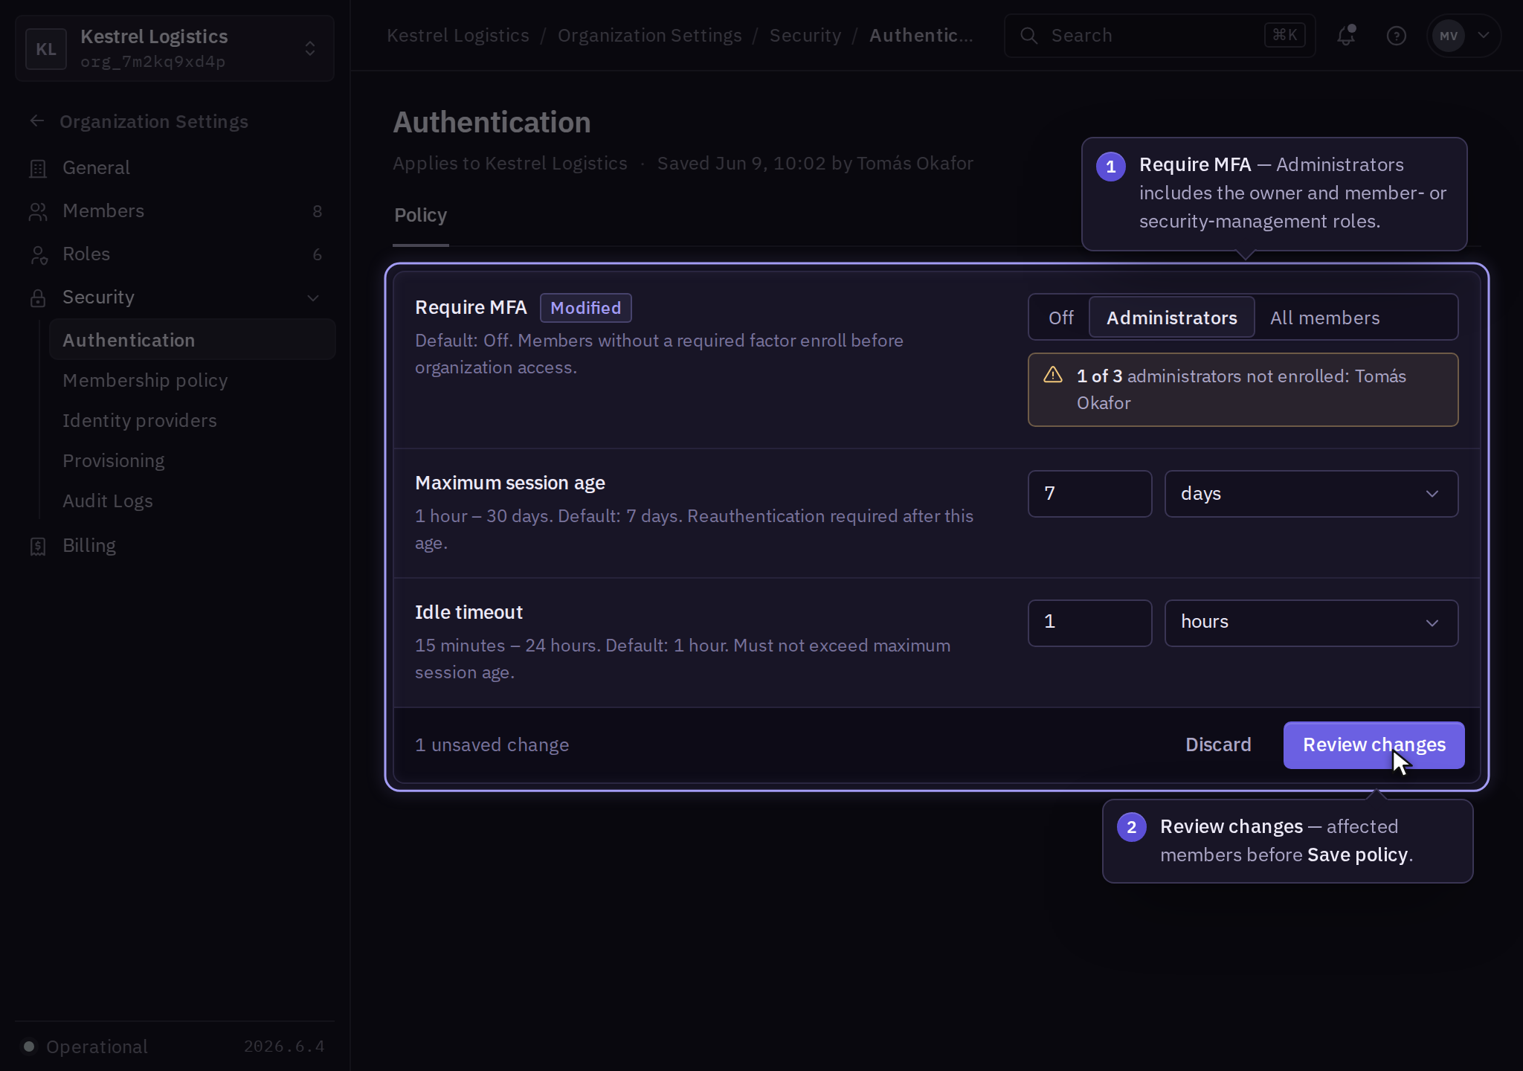Click the MV user avatar
This screenshot has height=1071, width=1523.
click(1448, 35)
